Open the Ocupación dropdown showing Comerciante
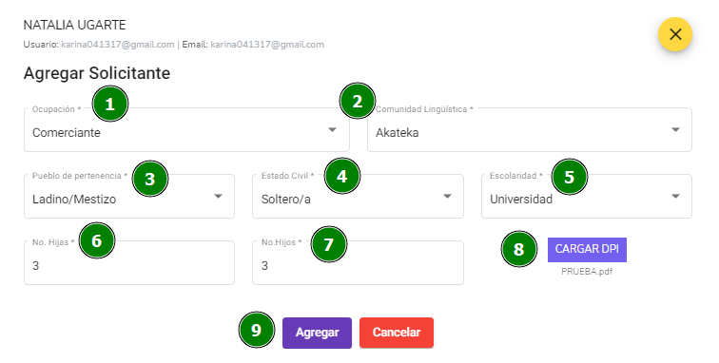The height and width of the screenshot is (363, 719). tap(186, 129)
